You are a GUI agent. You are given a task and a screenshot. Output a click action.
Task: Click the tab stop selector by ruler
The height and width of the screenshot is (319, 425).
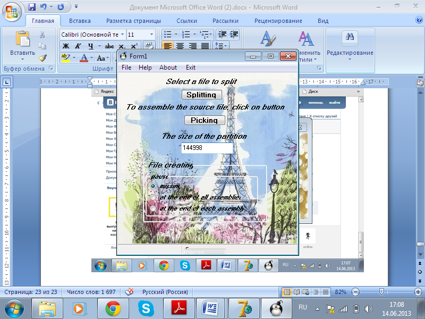coord(6,82)
